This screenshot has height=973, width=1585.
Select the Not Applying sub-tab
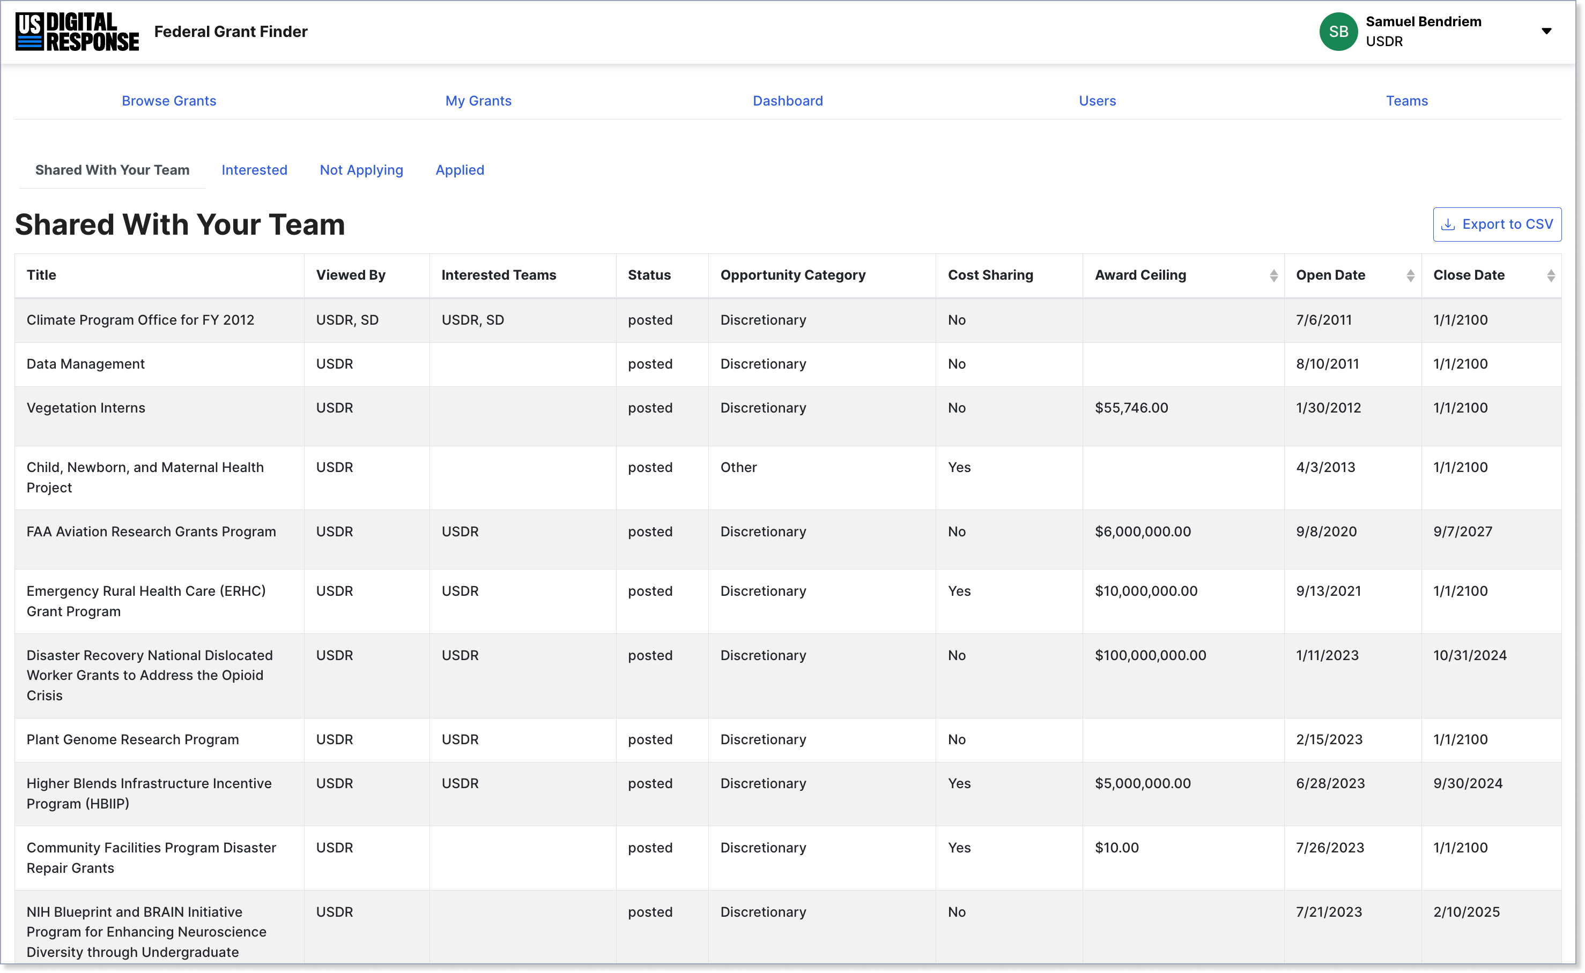point(361,170)
